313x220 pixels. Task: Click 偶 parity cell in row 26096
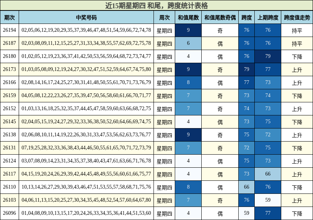[220, 213]
